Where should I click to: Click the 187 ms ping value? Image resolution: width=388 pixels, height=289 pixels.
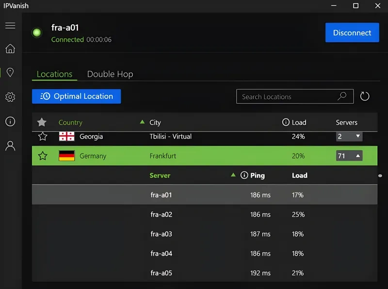(260, 234)
